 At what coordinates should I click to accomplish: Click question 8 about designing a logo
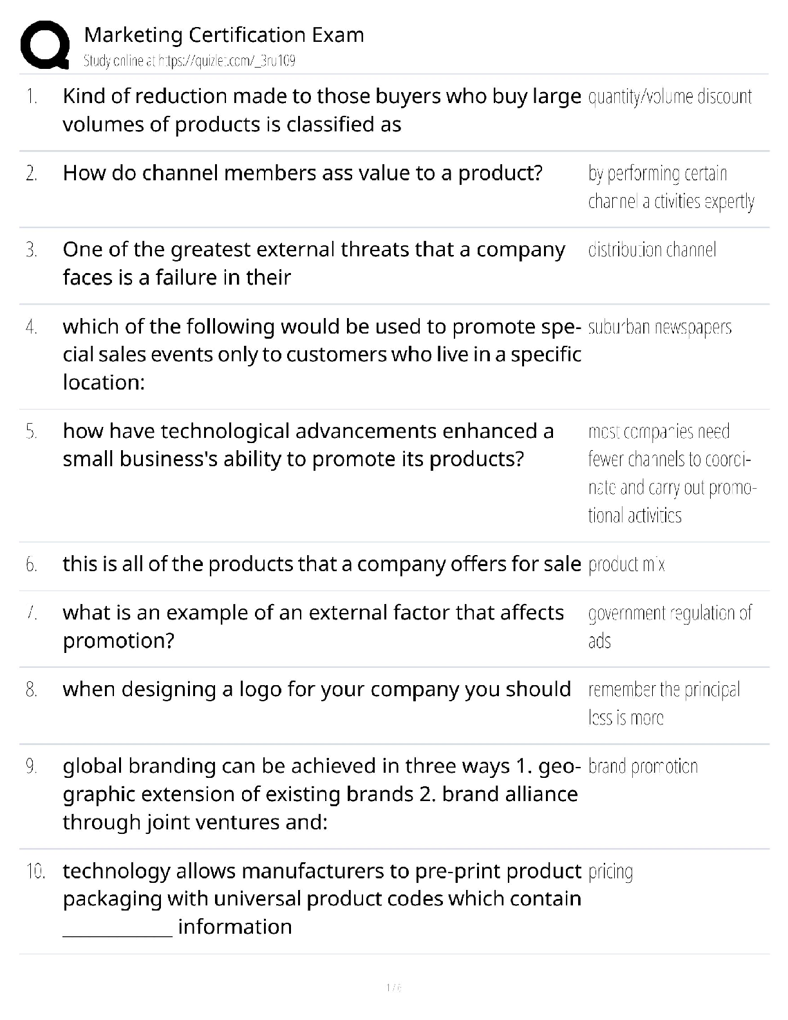click(317, 690)
